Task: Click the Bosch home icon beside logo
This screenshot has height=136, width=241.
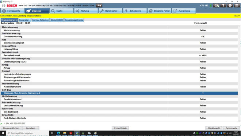Action: (4, 5)
